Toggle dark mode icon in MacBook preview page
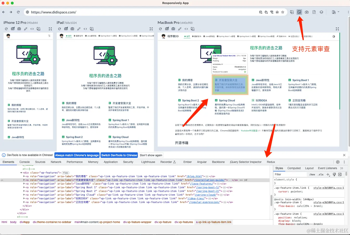 pos(334,36)
